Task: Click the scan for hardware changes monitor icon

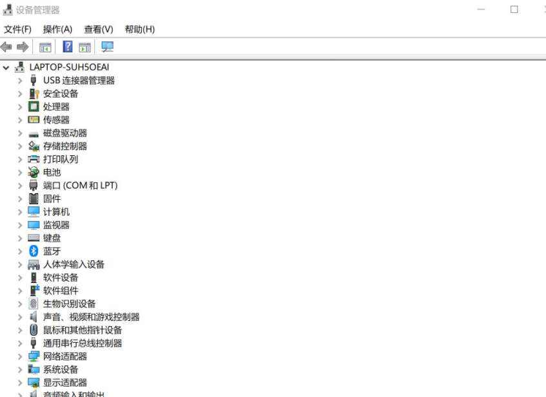Action: (x=107, y=47)
